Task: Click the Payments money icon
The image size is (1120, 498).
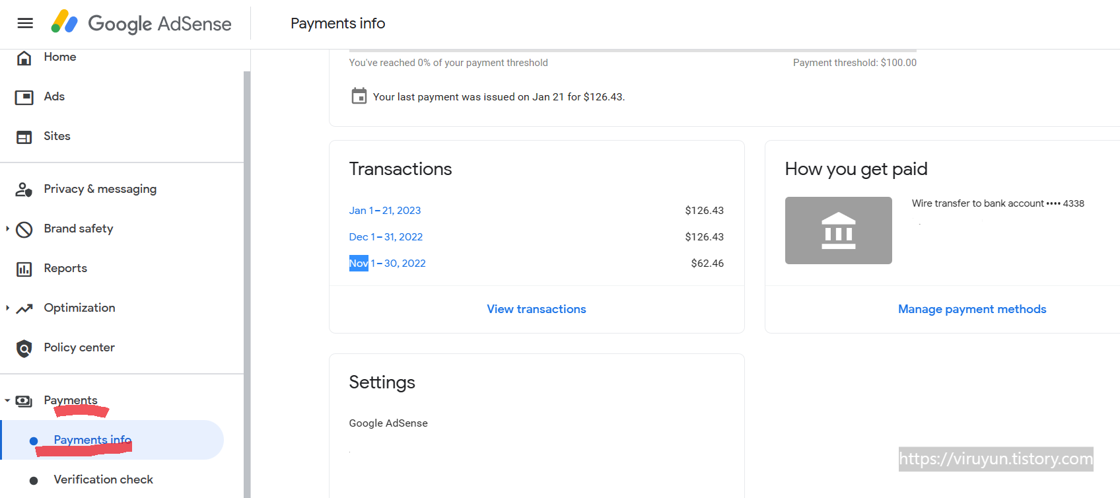Action: pyautogui.click(x=24, y=401)
